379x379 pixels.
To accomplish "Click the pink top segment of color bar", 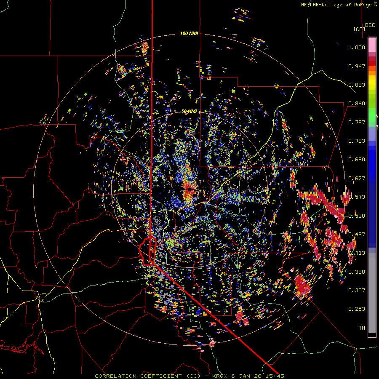I will click(372, 45).
